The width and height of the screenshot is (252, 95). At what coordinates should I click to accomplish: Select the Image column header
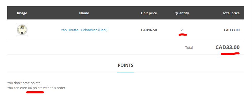click(x=22, y=13)
